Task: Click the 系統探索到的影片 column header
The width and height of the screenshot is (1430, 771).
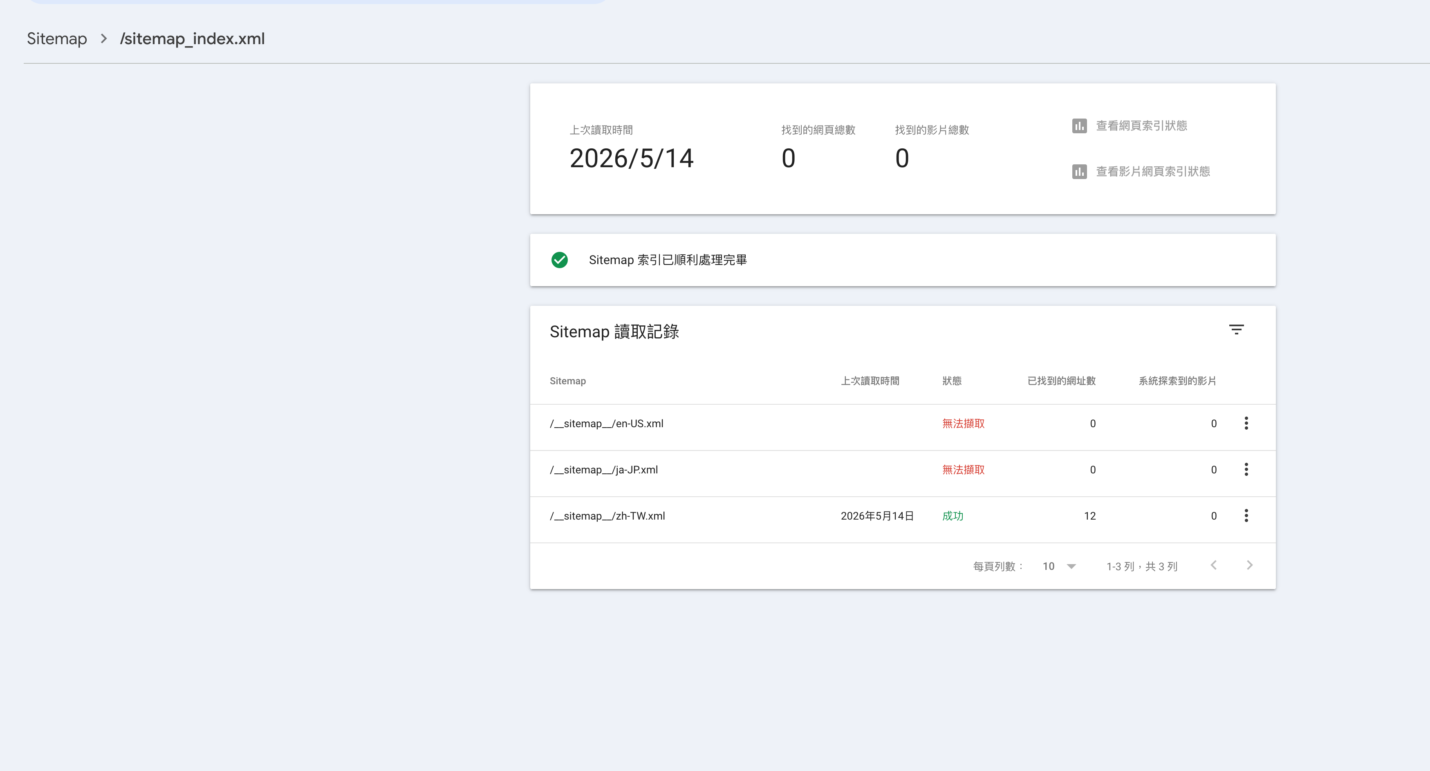Action: pyautogui.click(x=1177, y=381)
